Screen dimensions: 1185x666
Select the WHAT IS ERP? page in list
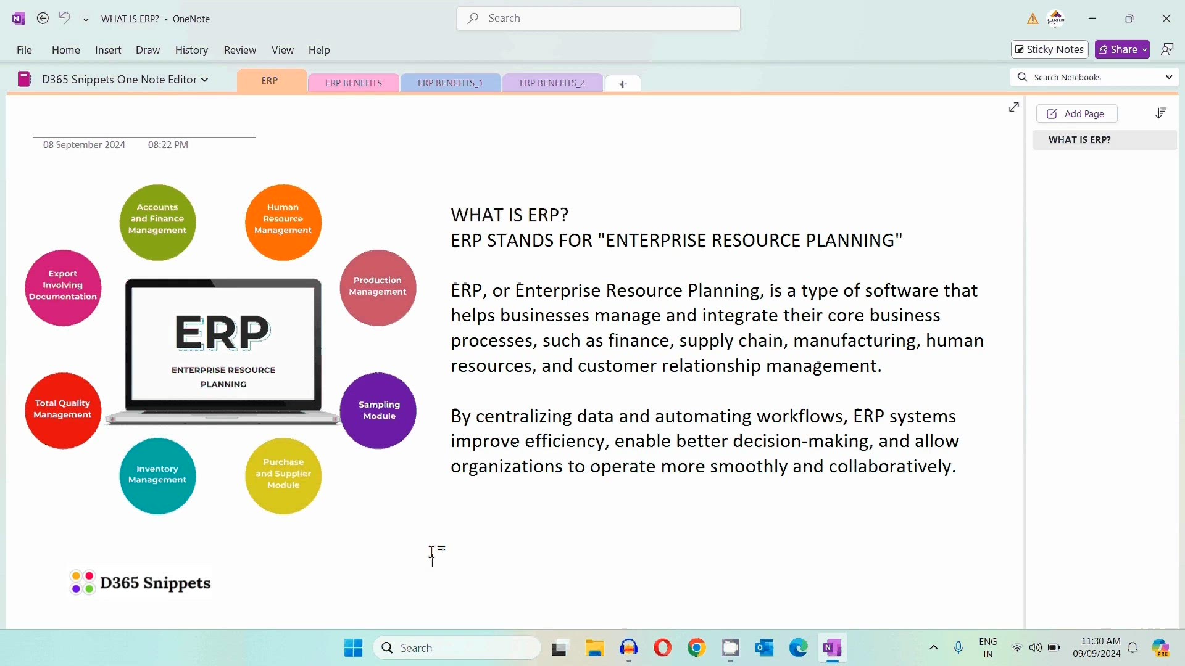pyautogui.click(x=1104, y=140)
